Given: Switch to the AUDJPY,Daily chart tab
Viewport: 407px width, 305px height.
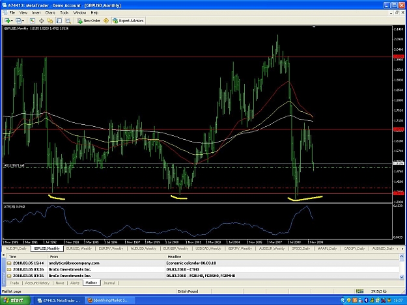Looking at the screenshot, I should 16,248.
